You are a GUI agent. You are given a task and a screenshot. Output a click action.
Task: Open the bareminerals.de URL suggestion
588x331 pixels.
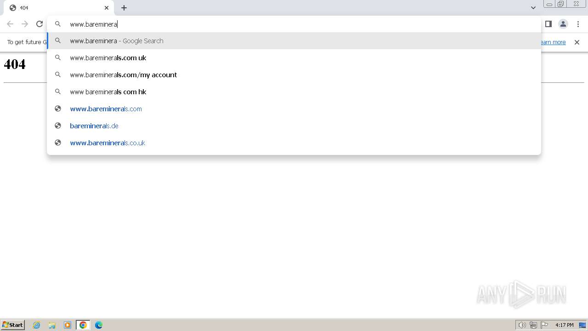(294, 126)
